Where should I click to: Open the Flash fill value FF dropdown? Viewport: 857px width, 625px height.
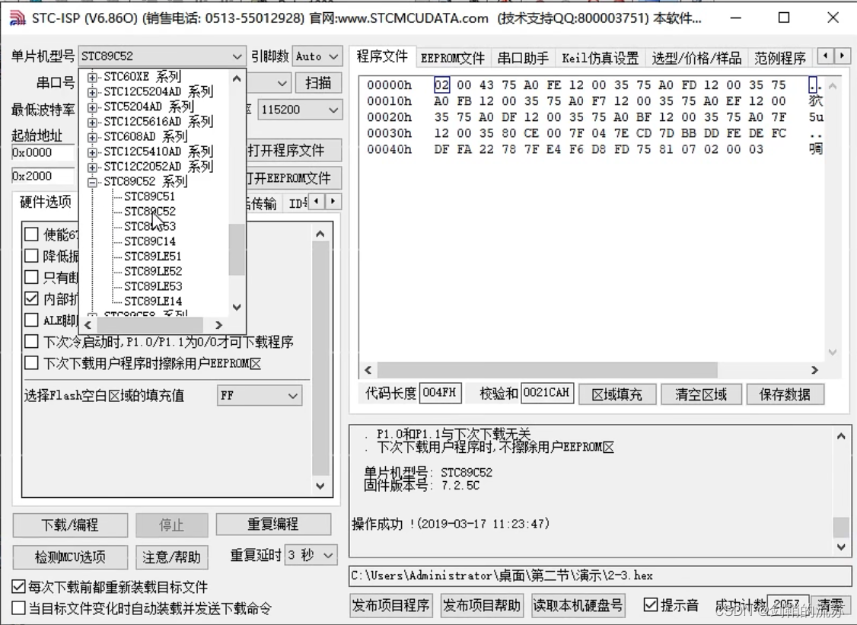click(260, 395)
